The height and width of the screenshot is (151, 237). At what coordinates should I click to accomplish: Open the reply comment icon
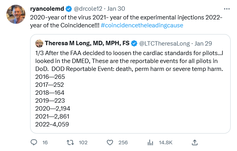[x=34, y=142]
